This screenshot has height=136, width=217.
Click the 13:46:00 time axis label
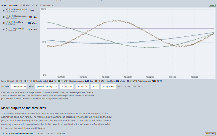(83, 77)
